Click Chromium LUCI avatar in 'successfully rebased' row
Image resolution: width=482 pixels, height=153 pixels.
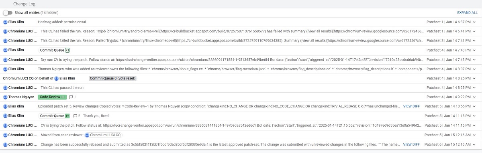(x=5, y=144)
